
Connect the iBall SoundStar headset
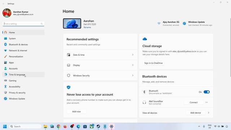click(x=193, y=103)
